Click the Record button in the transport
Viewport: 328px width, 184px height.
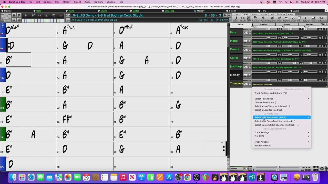click(60, 15)
